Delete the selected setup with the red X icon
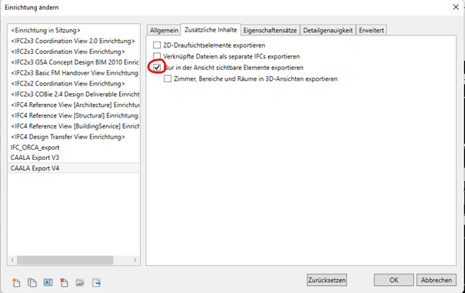Image resolution: width=465 pixels, height=293 pixels. coord(64,282)
